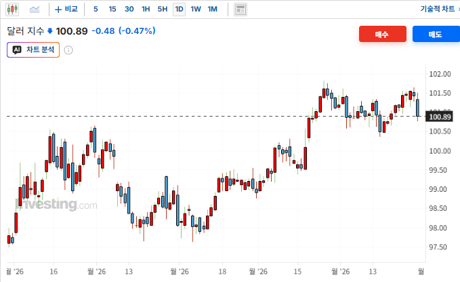Click the date label 15 on time axis
Viewport: 460px width, 282px height.
coord(297,271)
